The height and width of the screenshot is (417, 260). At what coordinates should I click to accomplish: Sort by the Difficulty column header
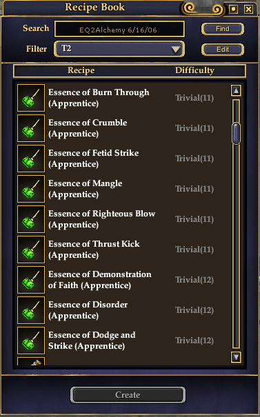pos(194,70)
